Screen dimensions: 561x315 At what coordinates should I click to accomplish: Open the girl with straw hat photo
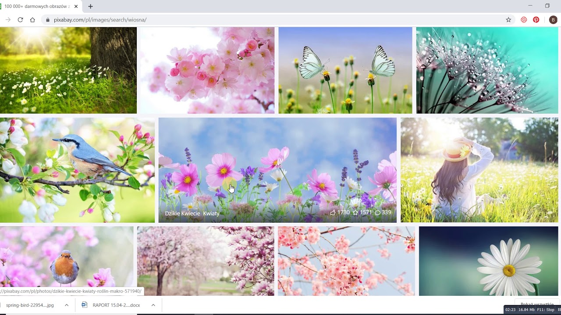pos(479,170)
